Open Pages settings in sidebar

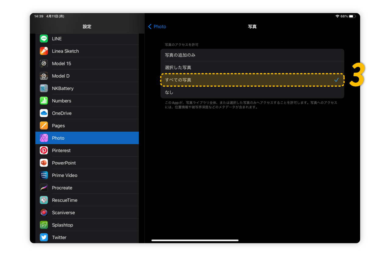(87, 126)
